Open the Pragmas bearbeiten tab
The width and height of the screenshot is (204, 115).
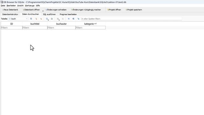(x=68, y=14)
